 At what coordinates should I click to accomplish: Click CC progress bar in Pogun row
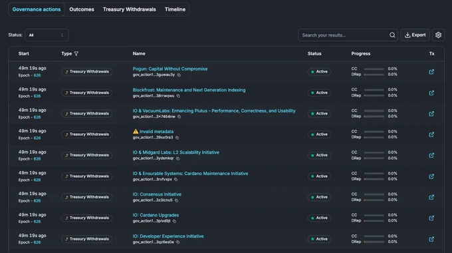374,69
